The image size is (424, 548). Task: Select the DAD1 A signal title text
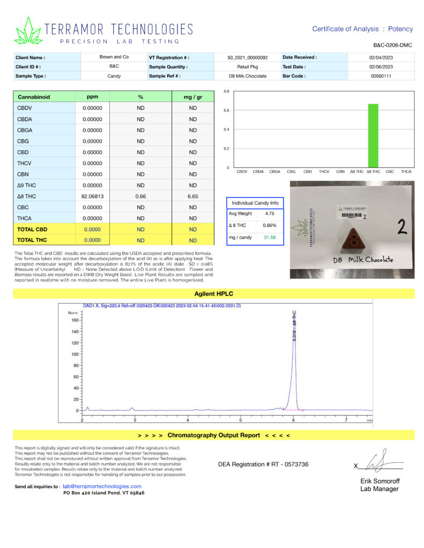(162, 306)
